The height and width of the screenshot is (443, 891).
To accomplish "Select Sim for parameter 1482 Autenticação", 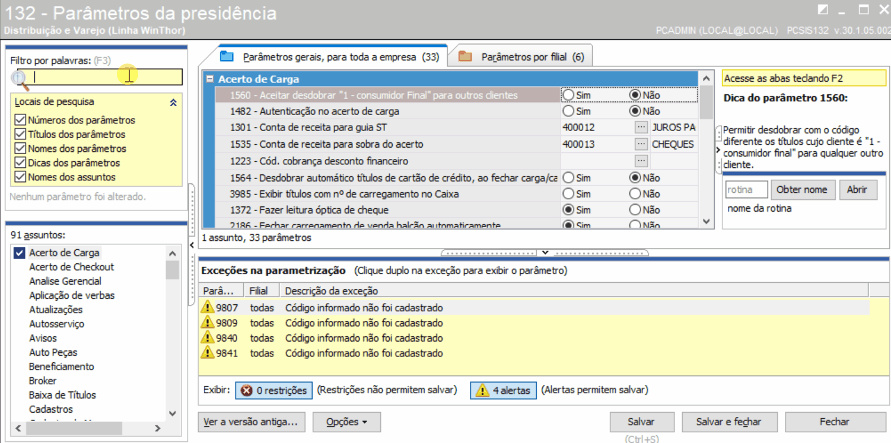I will [x=568, y=110].
